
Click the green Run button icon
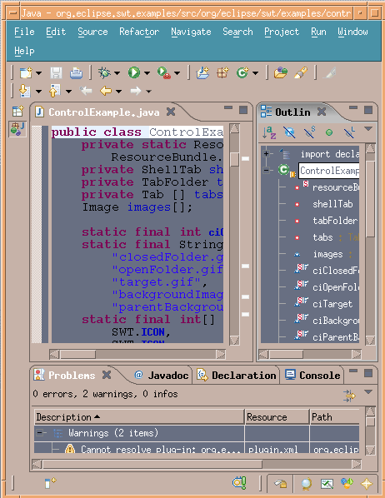click(x=134, y=72)
